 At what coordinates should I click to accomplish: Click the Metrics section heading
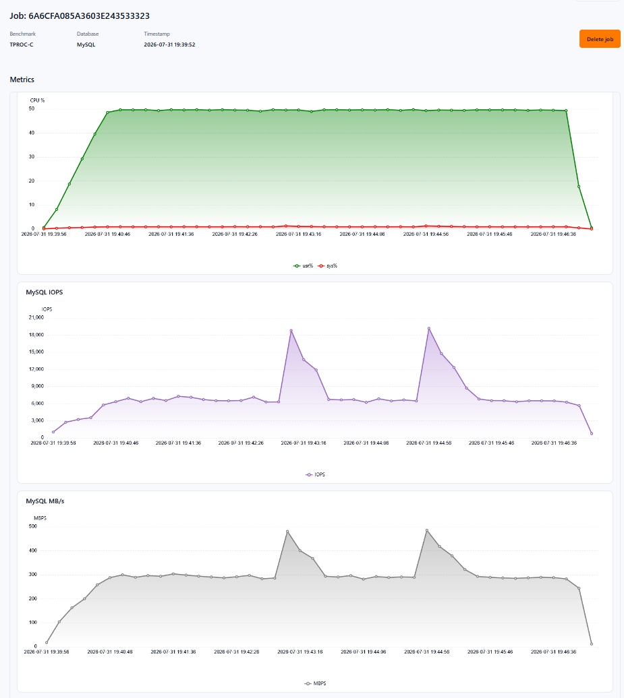[22, 80]
